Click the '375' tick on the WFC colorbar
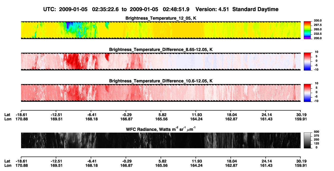334x171 pixels. coord(317,136)
